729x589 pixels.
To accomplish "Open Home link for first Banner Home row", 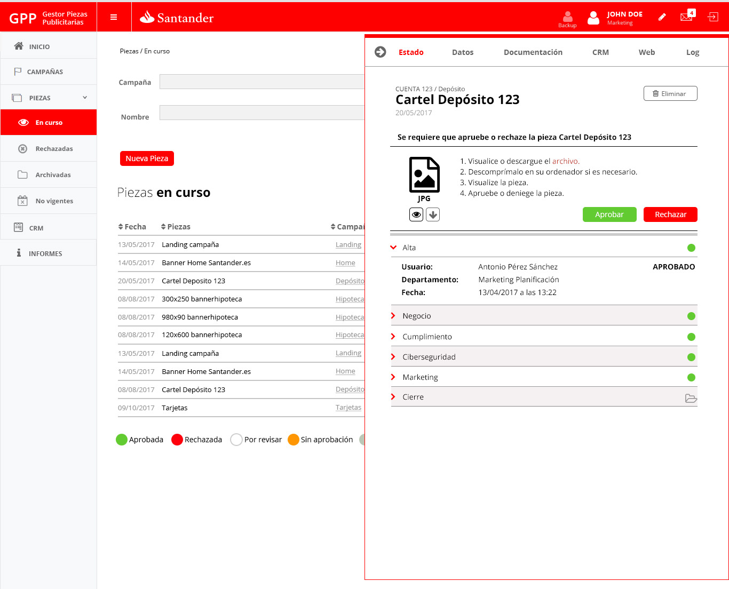I will coord(345,262).
